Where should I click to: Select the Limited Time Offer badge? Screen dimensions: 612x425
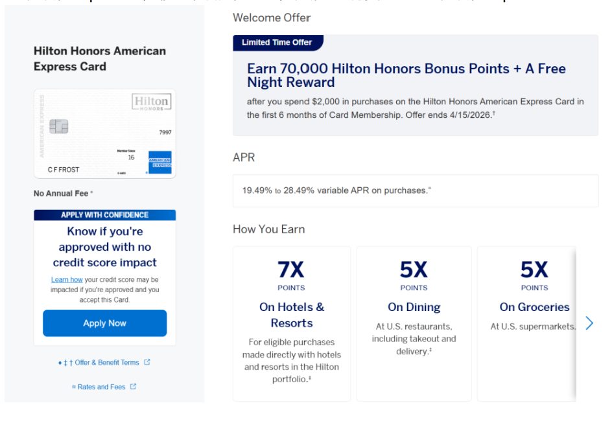[x=277, y=43]
